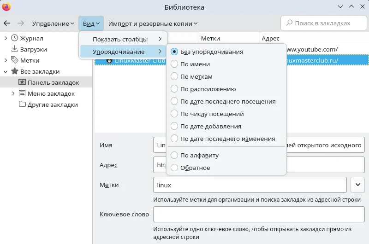369x244 pixels.
Task: Click the clock icon beside Журнал
Action: [x=15, y=38]
